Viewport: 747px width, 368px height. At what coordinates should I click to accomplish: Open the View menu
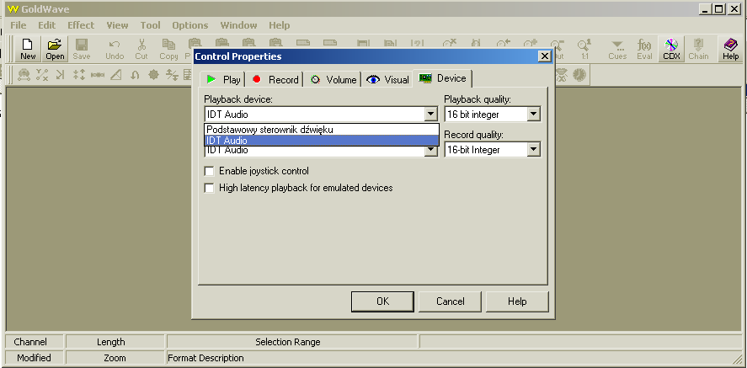click(x=117, y=25)
